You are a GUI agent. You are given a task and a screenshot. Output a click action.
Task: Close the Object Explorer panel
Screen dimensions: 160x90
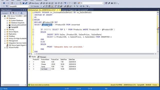pyautogui.click(x=25, y=10)
